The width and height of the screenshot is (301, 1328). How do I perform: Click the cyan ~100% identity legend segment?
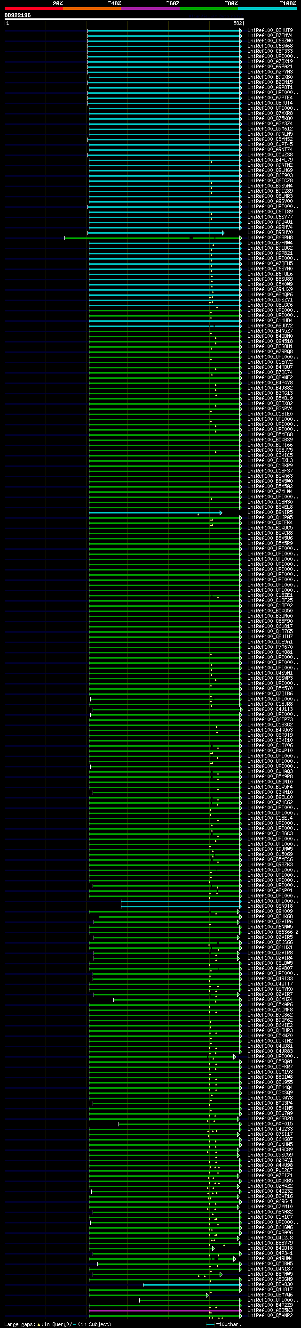coord(268,8)
